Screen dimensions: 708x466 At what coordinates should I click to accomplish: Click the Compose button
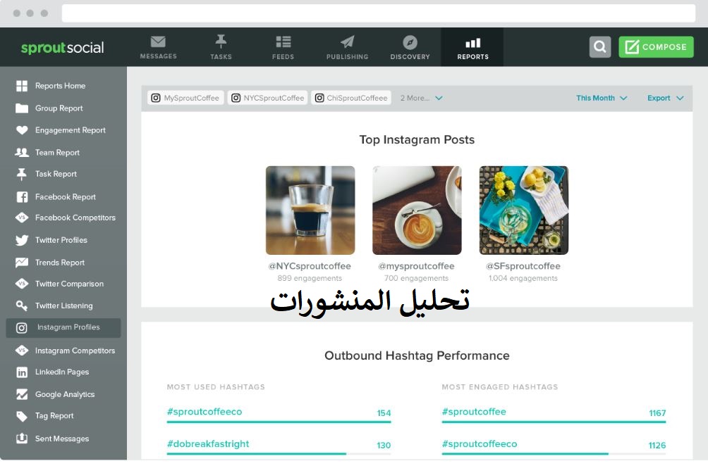click(x=656, y=47)
